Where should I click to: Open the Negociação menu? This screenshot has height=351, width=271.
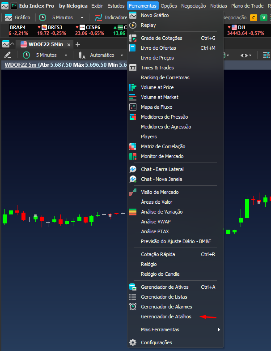pyautogui.click(x=193, y=6)
